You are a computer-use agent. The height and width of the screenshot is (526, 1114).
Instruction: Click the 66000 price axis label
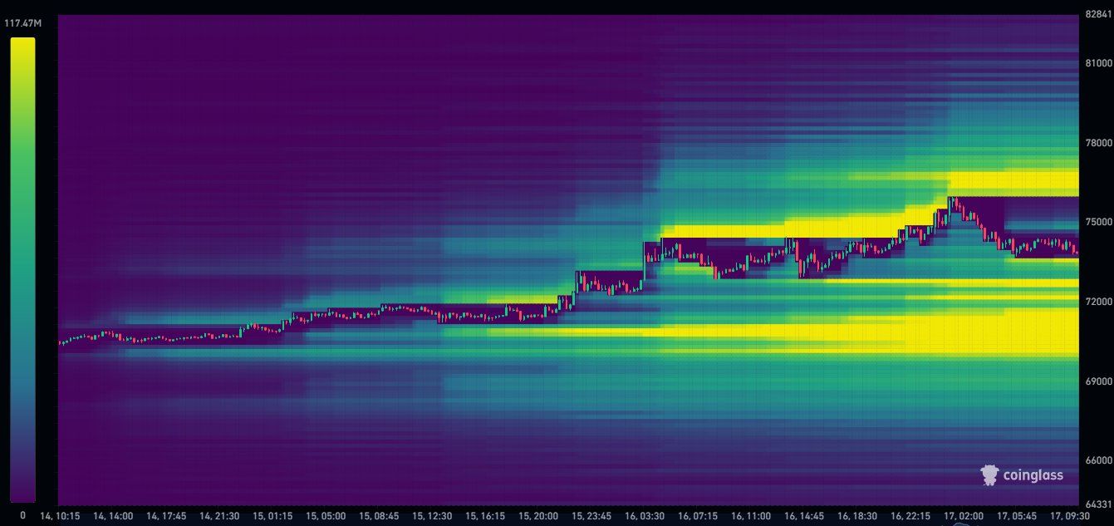pyautogui.click(x=1097, y=460)
